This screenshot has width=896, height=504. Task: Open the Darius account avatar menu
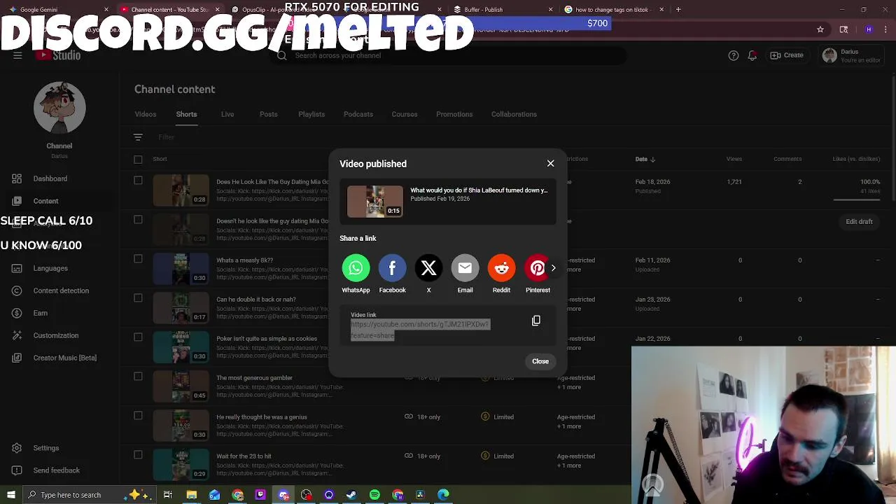click(829, 56)
